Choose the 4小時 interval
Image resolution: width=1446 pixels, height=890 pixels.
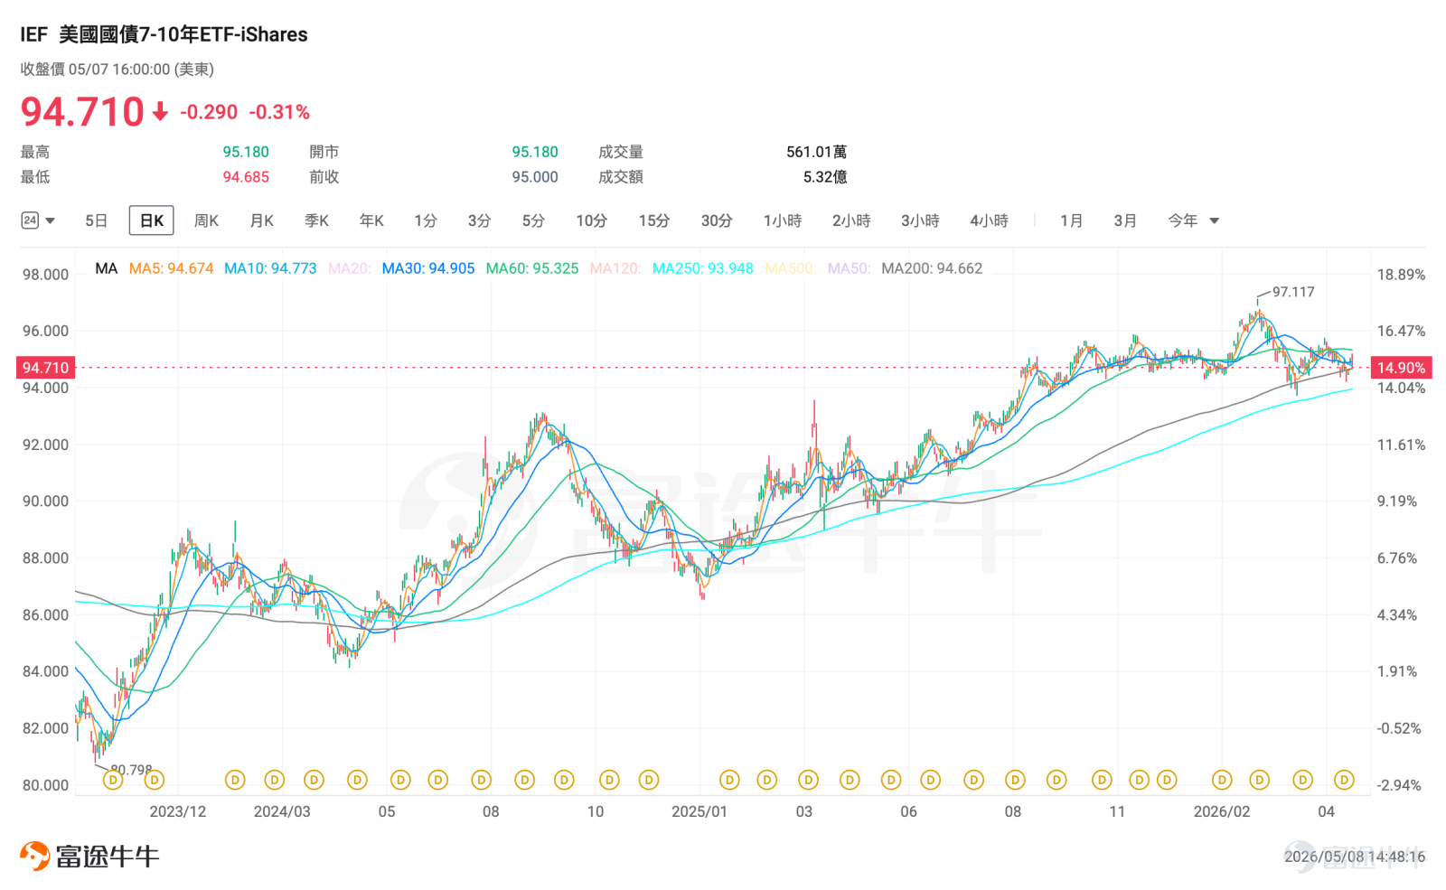click(x=989, y=220)
